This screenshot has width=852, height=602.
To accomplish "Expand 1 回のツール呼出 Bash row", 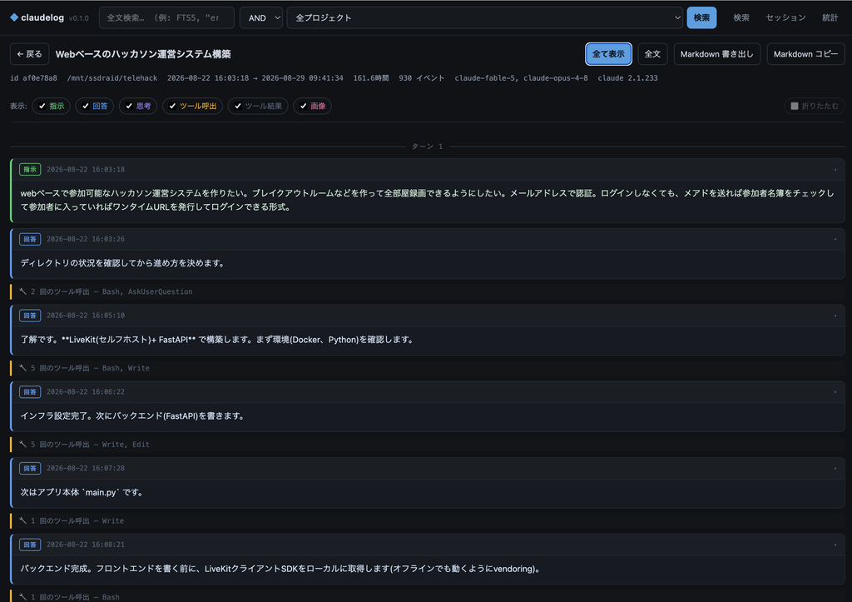I will click(427, 596).
